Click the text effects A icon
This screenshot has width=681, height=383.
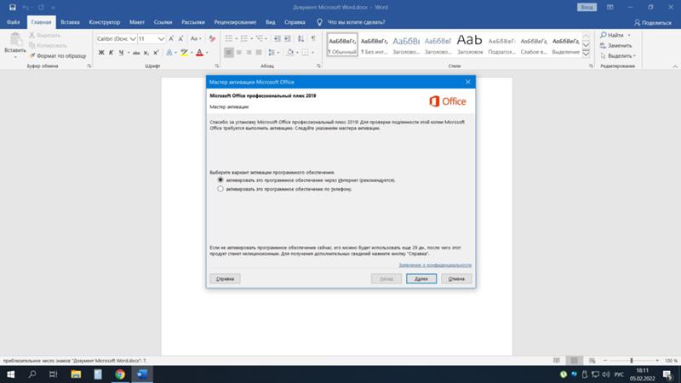[x=169, y=53]
